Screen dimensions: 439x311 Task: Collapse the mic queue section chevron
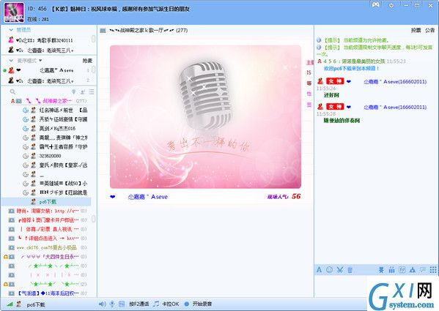11,60
